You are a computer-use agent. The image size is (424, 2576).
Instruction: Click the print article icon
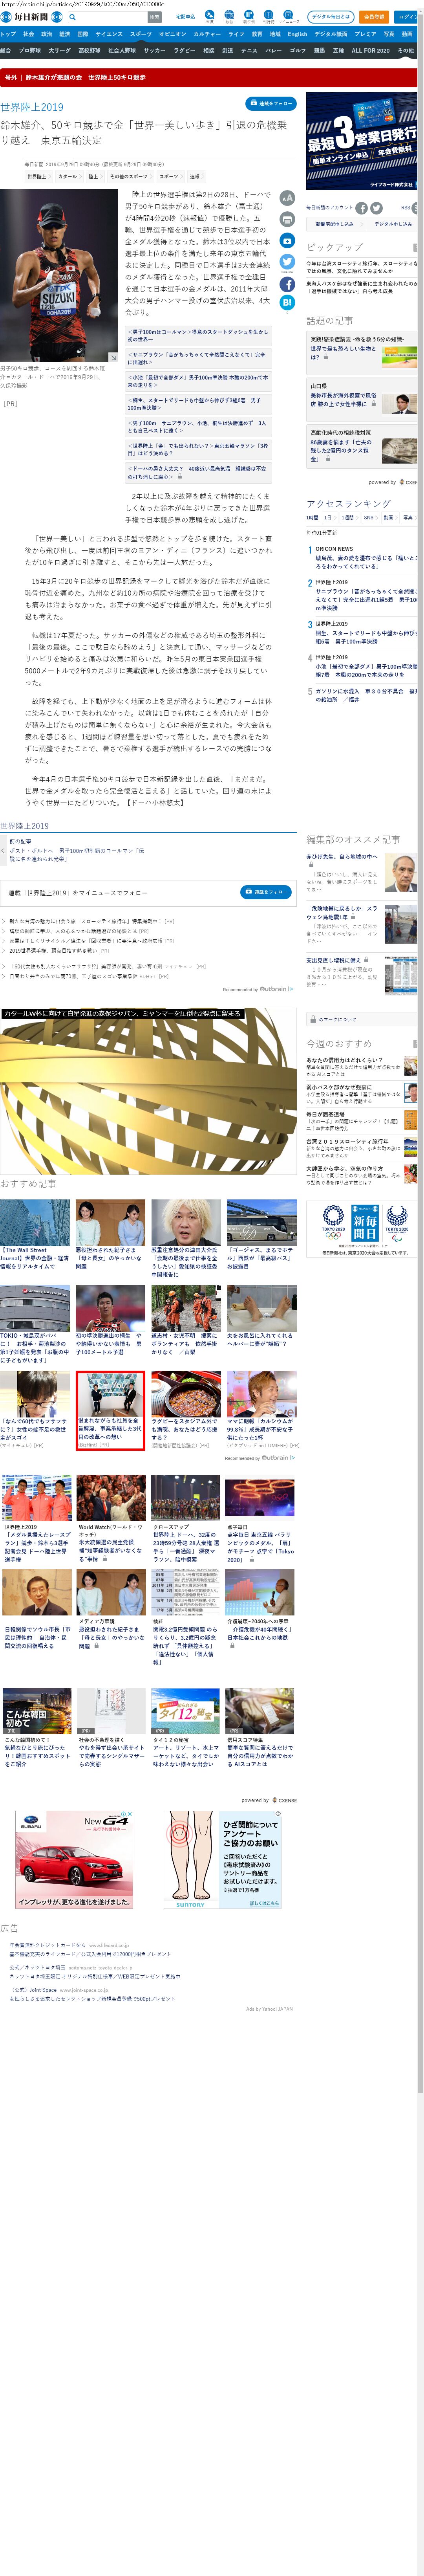click(287, 219)
